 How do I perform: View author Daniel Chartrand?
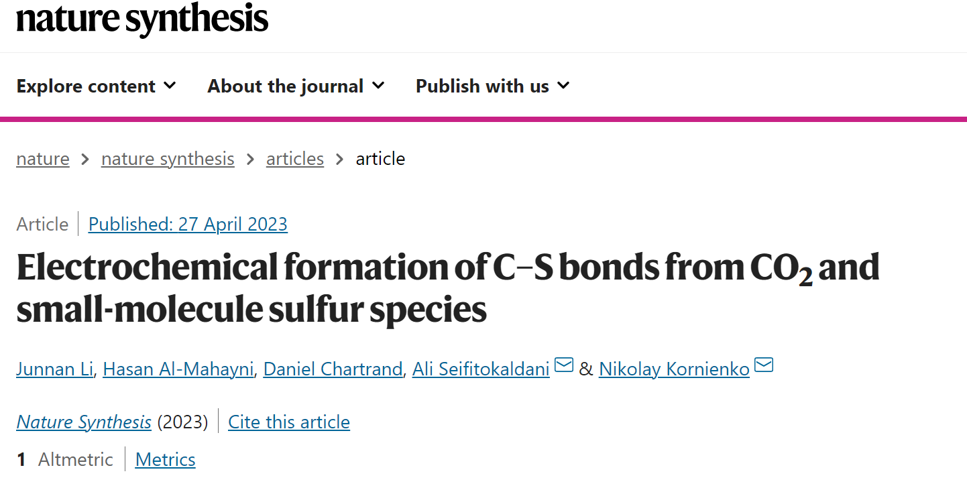click(x=333, y=369)
